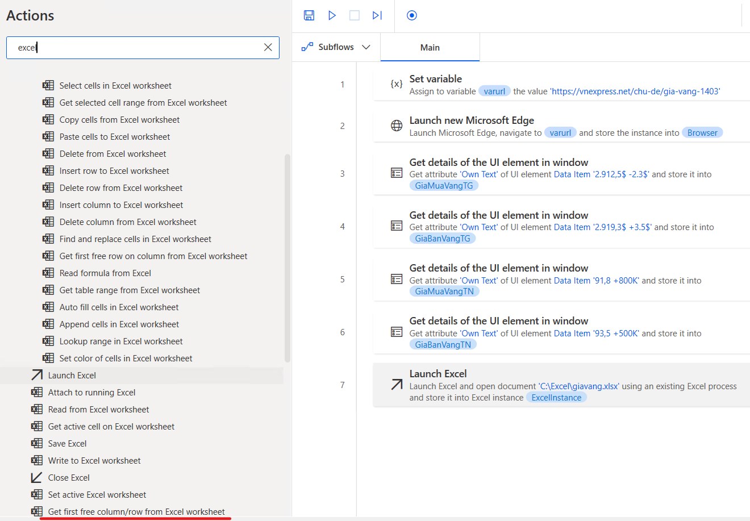Screen dimensions: 750x521
Task: Click the vnexpress URL value link
Action: tap(635, 91)
